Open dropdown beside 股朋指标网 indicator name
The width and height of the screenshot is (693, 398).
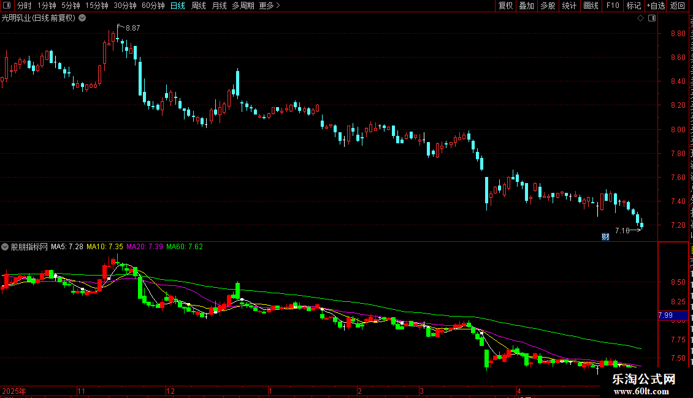5,247
